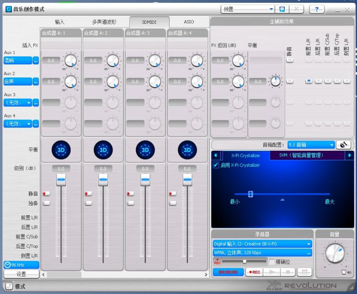Click the speaker test icon beside 5.1 音箱
Image resolution: width=357 pixels, height=294 pixels.
[343, 145]
